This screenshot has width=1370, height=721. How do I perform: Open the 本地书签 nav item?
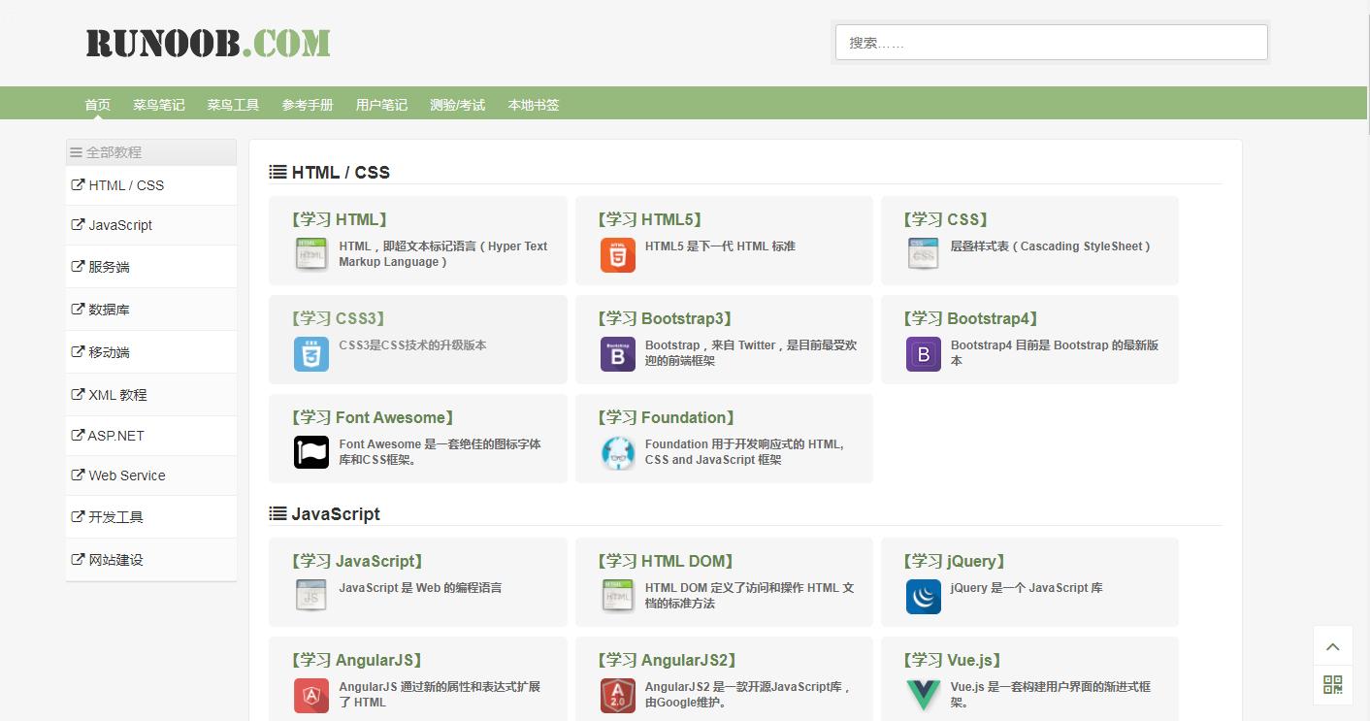534,105
